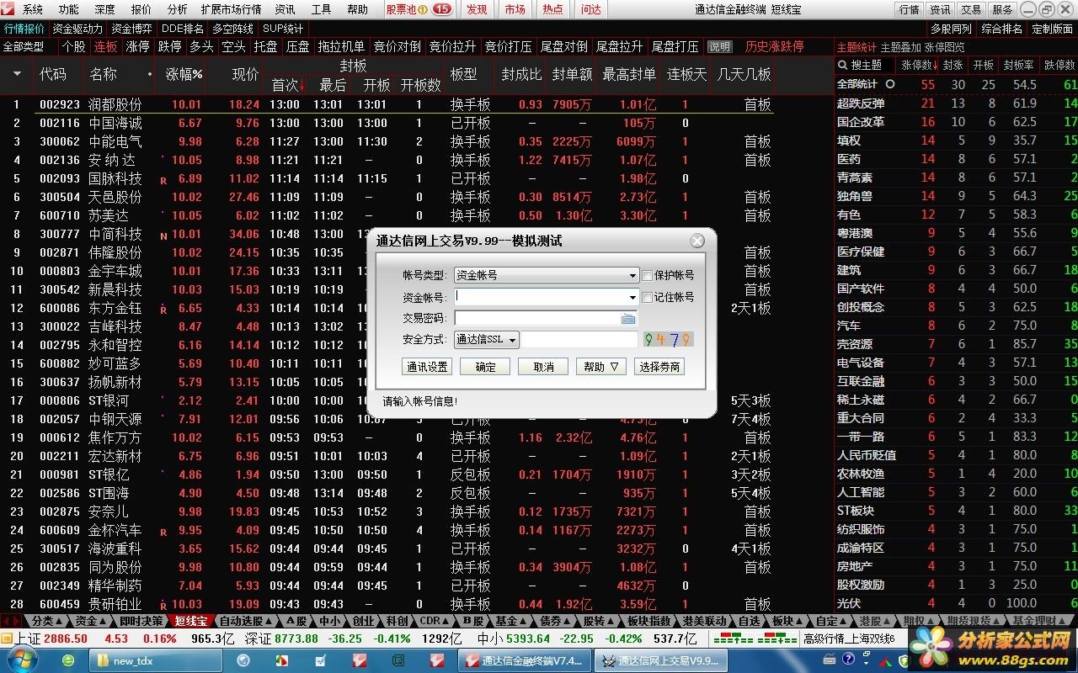This screenshot has width=1078, height=673.
Task: Open the 定制版面 option
Action: 1052,29
